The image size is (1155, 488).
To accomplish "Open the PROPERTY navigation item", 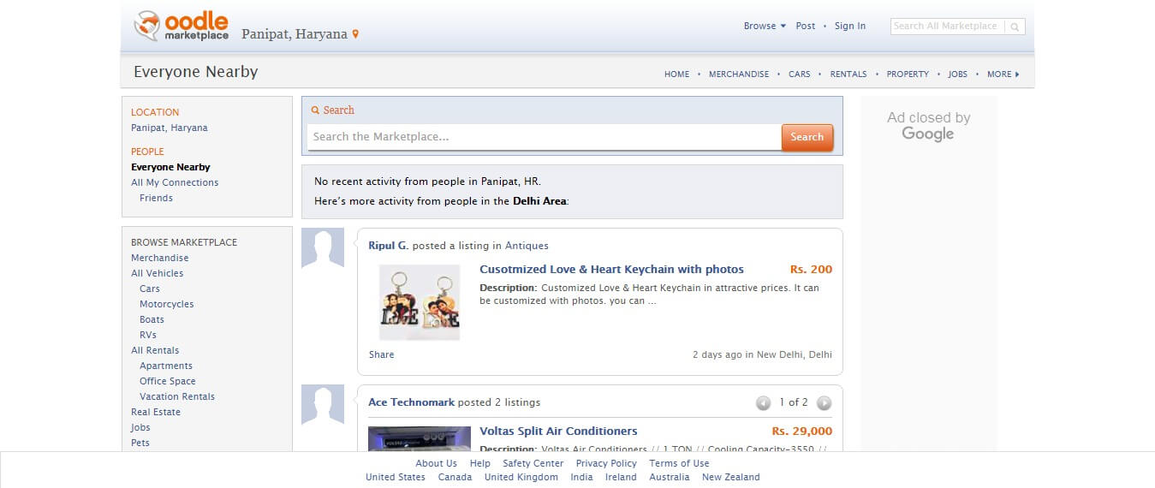I will click(908, 74).
